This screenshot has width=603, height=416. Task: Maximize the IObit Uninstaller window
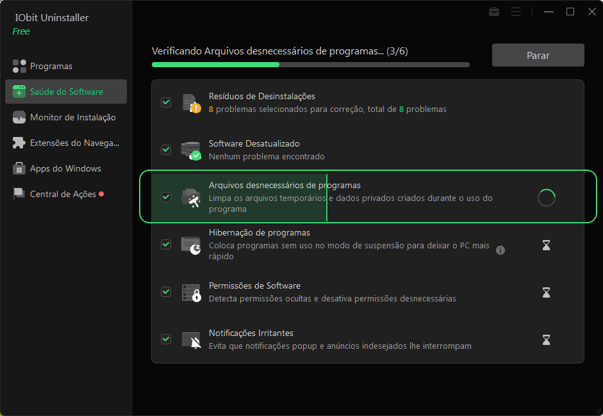coord(570,12)
